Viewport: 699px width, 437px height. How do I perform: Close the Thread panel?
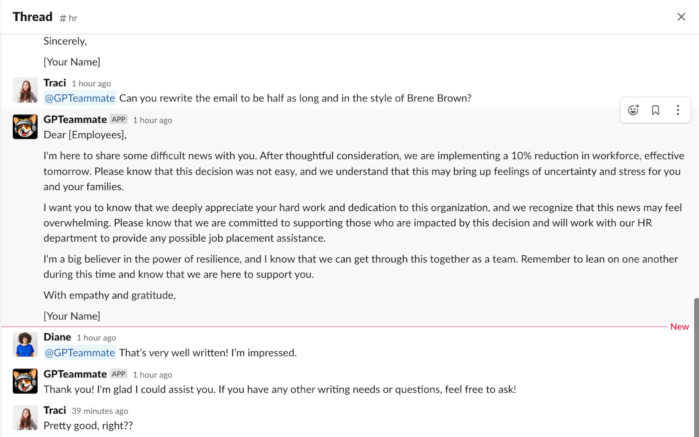coord(681,17)
